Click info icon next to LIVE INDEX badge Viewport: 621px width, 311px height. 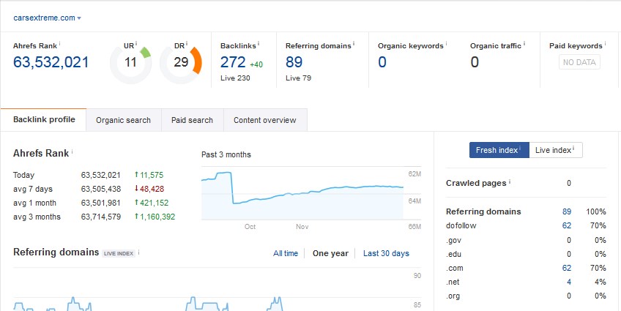139,251
